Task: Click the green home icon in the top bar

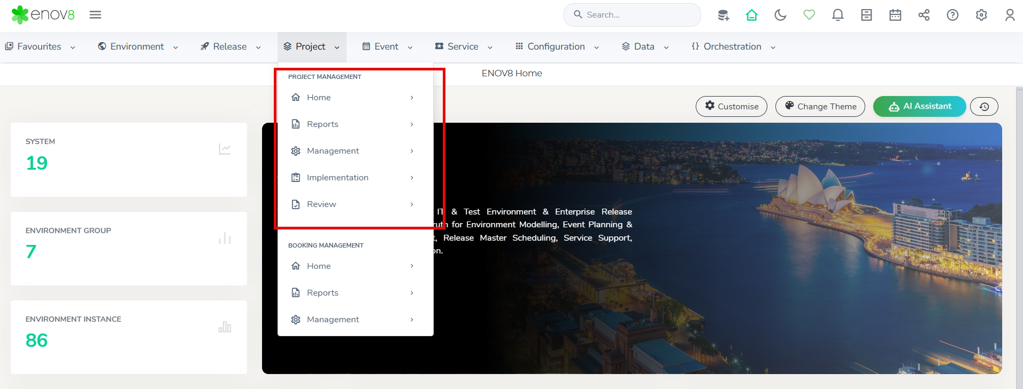Action: tap(751, 15)
